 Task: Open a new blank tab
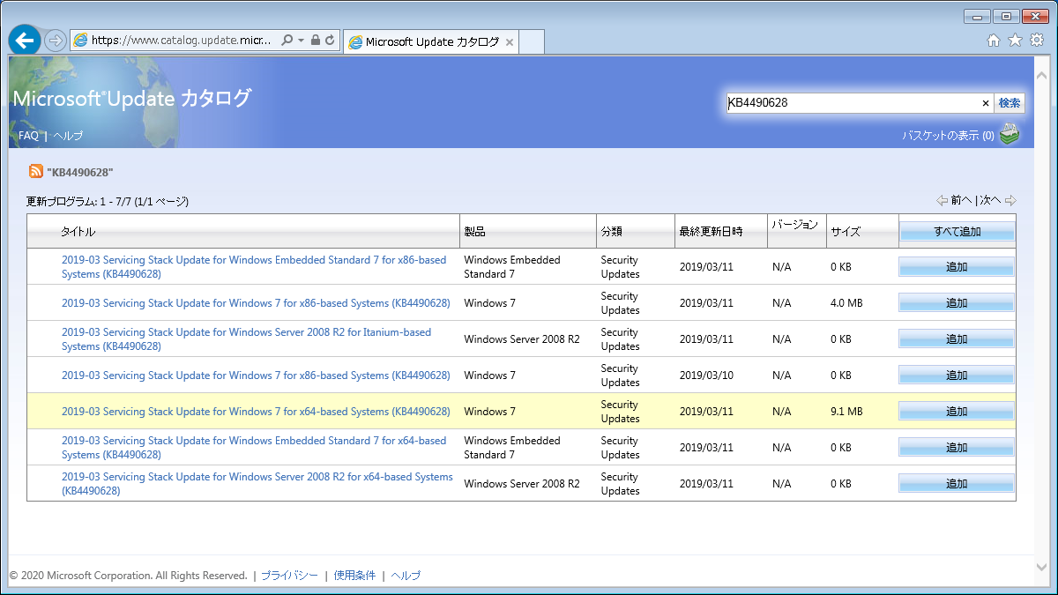(x=532, y=41)
